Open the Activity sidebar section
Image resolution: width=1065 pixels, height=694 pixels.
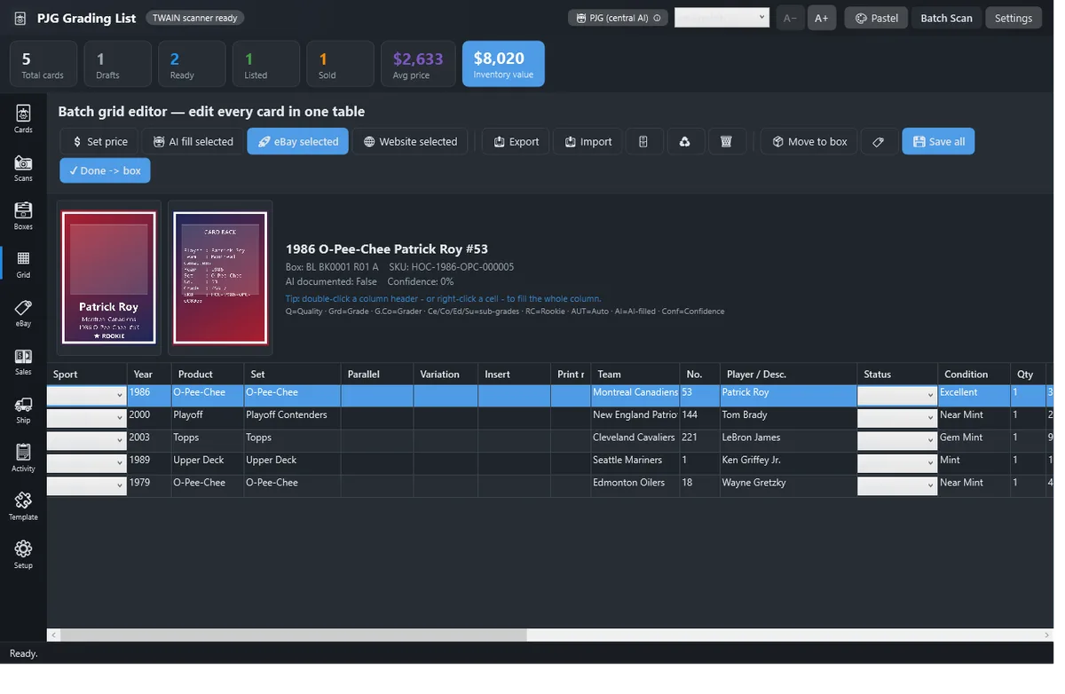[23, 459]
